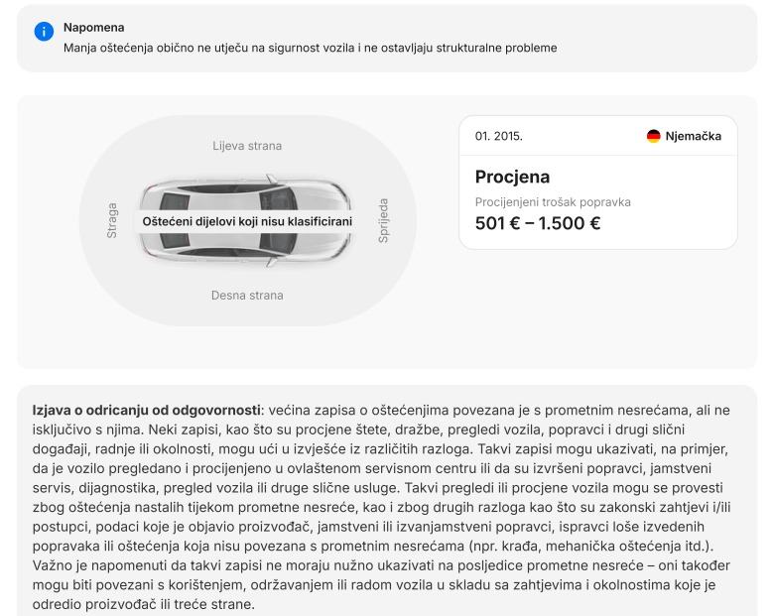Select the "Sprijeda" front label
The width and height of the screenshot is (774, 616).
(384, 220)
